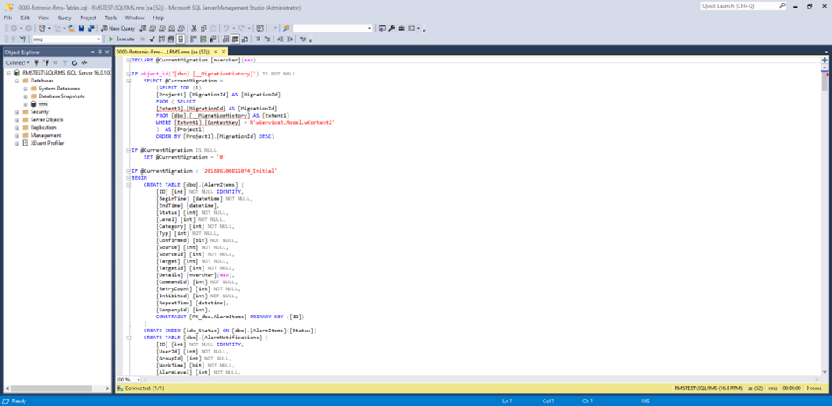
Task: Click the Open File folder icon
Action: click(x=72, y=28)
